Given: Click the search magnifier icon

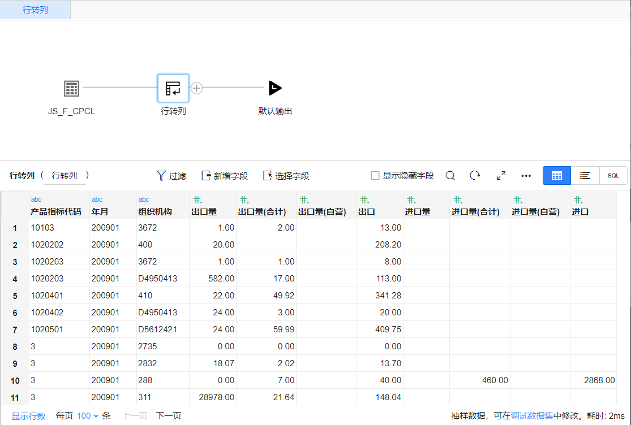Looking at the screenshot, I should (x=450, y=176).
